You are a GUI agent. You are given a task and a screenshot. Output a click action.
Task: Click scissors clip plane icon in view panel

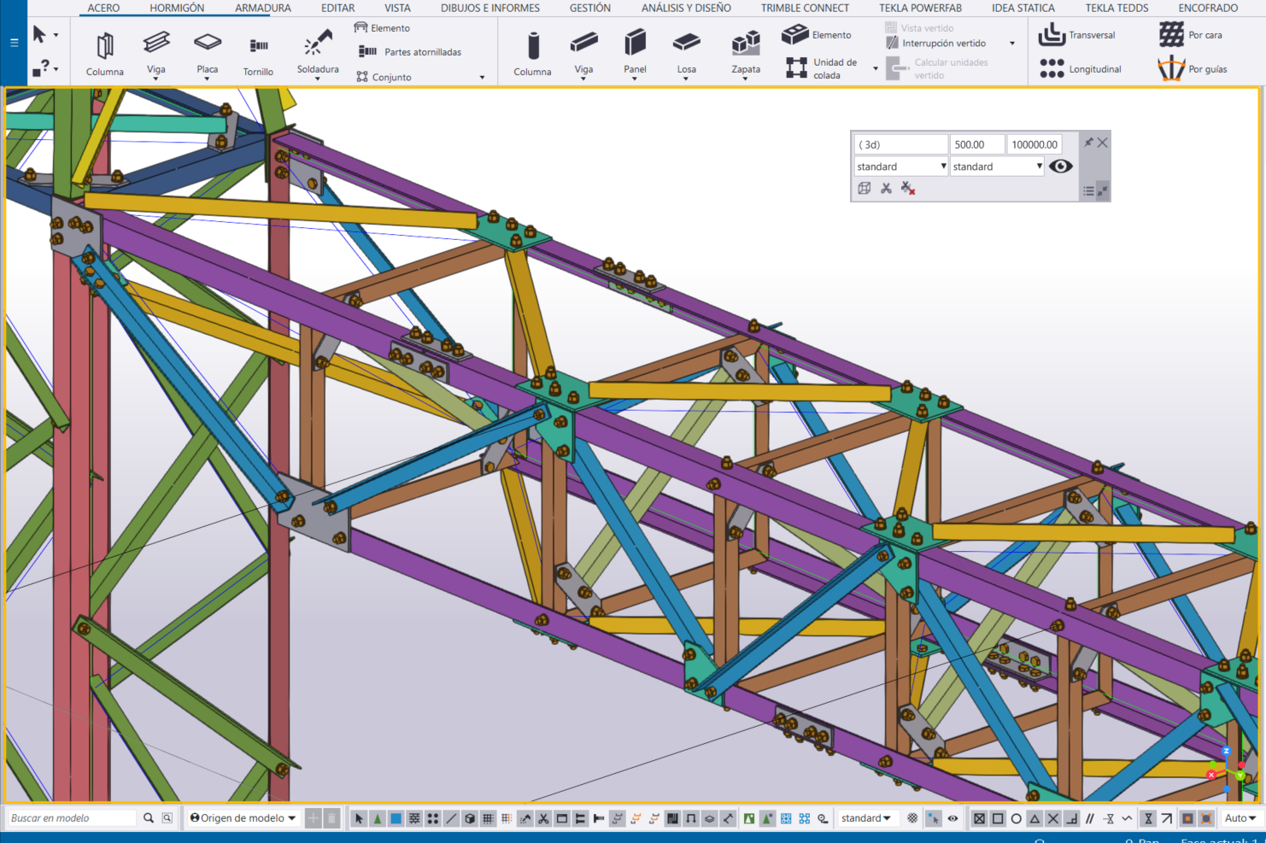pos(886,189)
